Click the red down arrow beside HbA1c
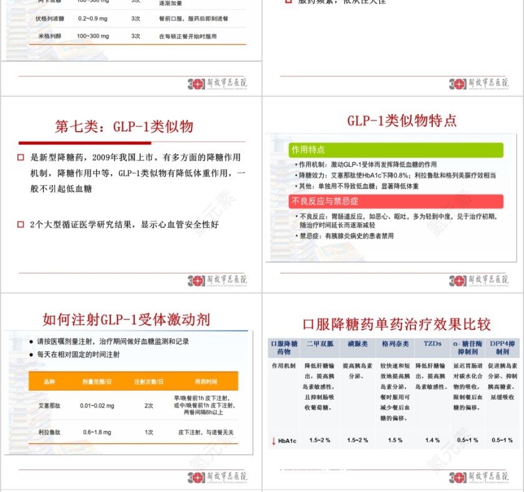The width and height of the screenshot is (524, 492). 272,441
